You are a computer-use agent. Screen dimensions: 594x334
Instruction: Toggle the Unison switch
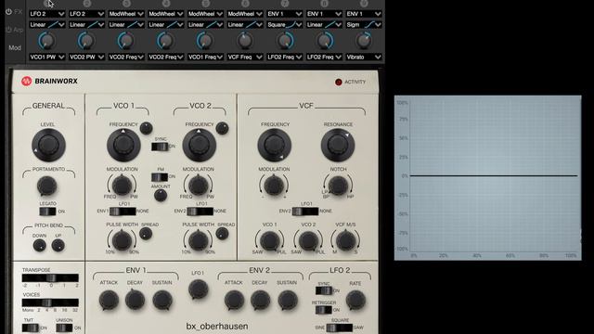pos(64,328)
